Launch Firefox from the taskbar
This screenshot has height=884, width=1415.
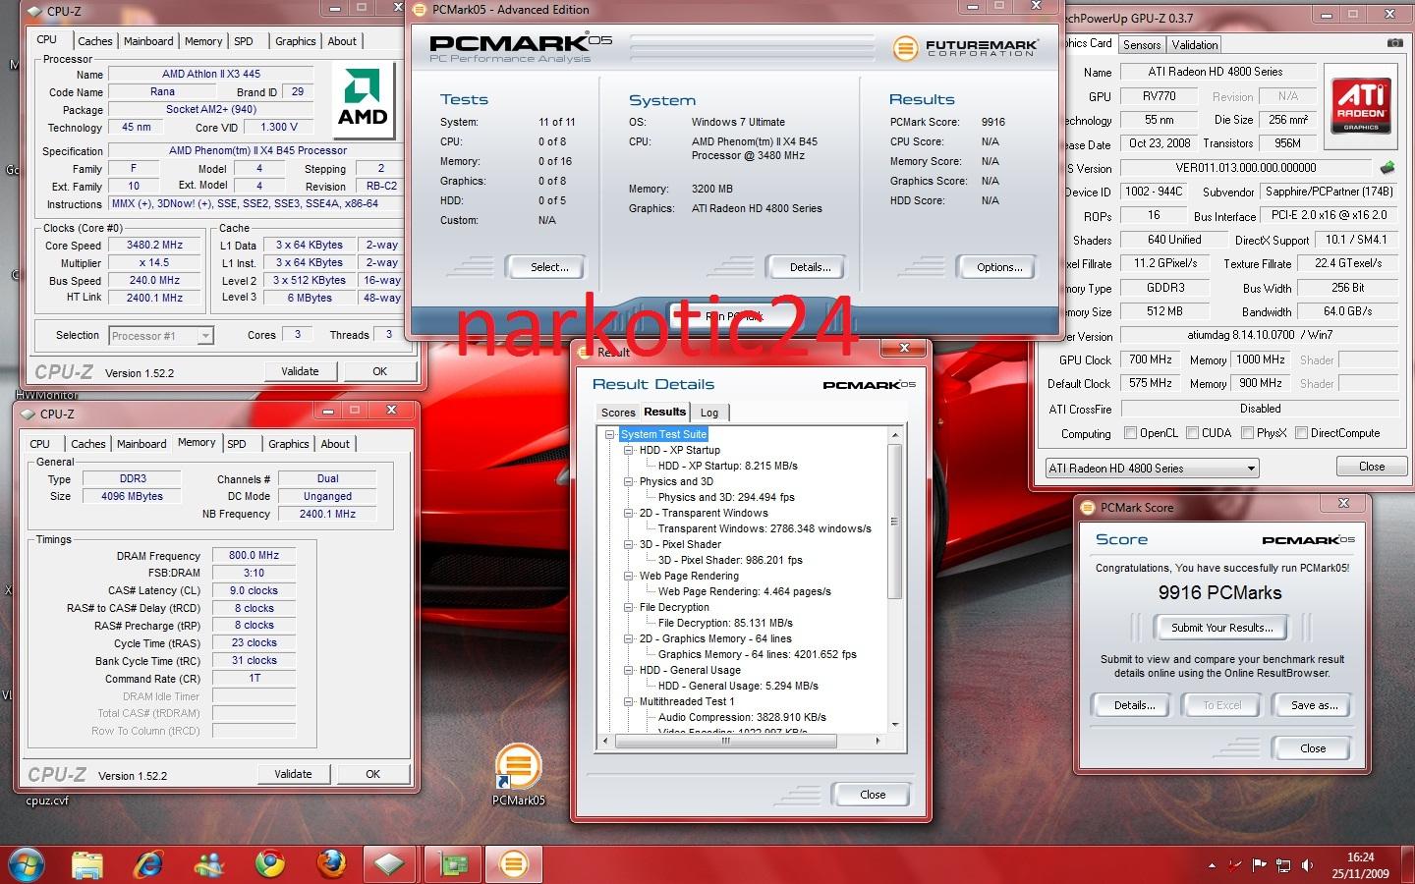[331, 864]
